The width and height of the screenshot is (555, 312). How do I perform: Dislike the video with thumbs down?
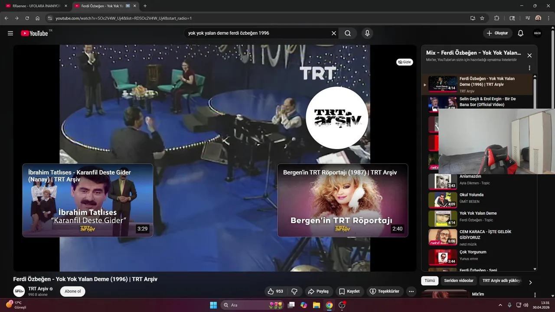click(x=294, y=291)
